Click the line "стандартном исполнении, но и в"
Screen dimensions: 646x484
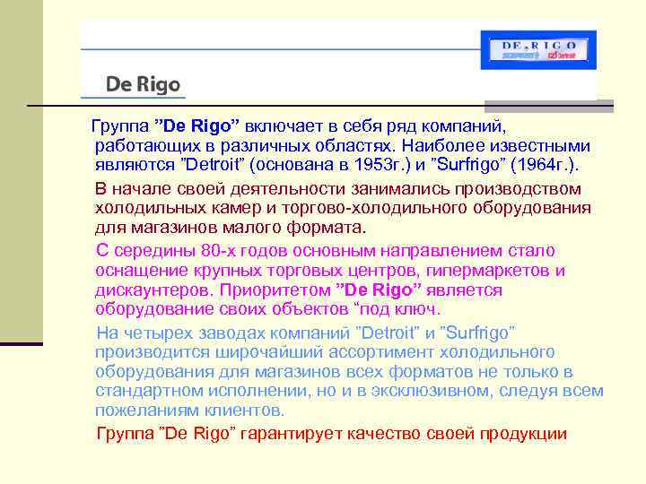coord(349,391)
